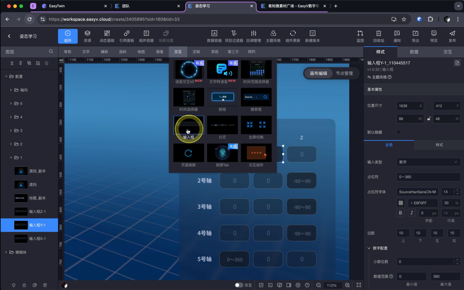Expand folder 5 in layers
The height and width of the screenshot is (290, 464).
click(x=11, y=103)
